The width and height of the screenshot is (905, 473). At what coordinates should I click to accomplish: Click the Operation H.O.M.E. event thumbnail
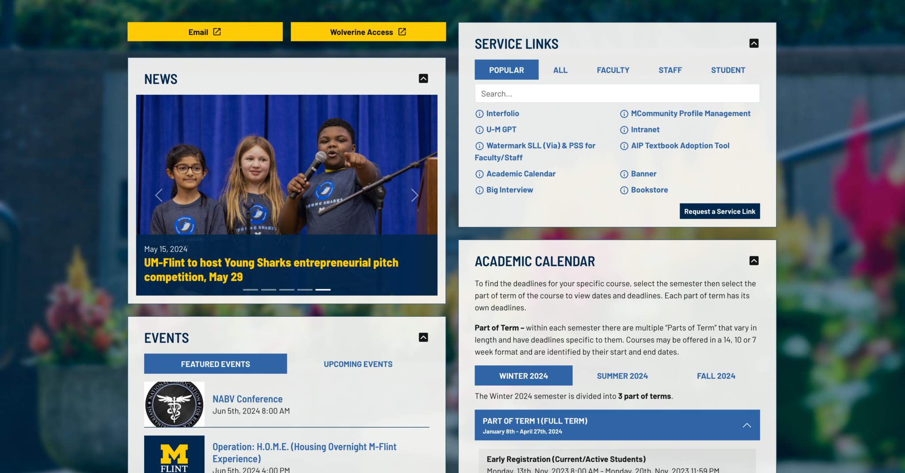pos(174,454)
